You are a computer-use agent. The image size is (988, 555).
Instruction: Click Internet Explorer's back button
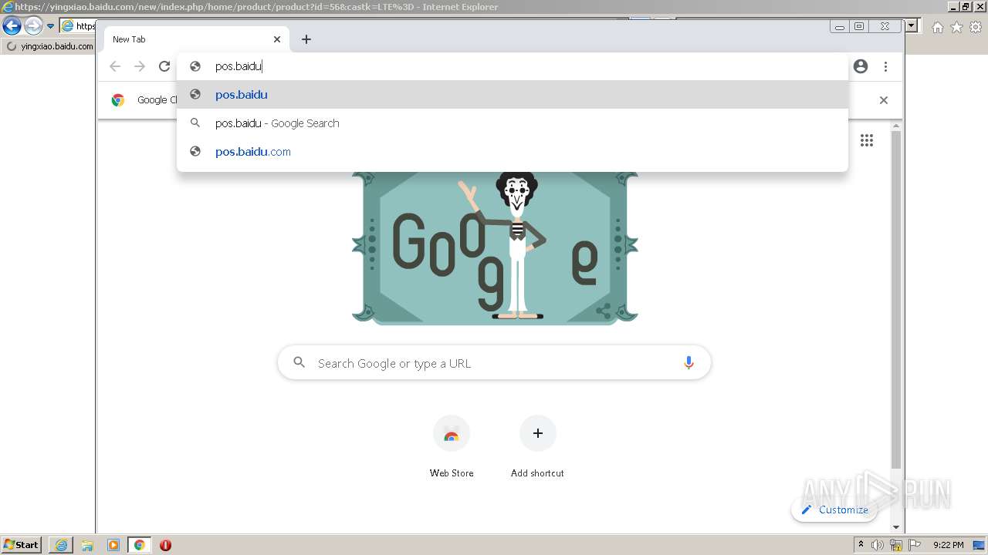12,26
